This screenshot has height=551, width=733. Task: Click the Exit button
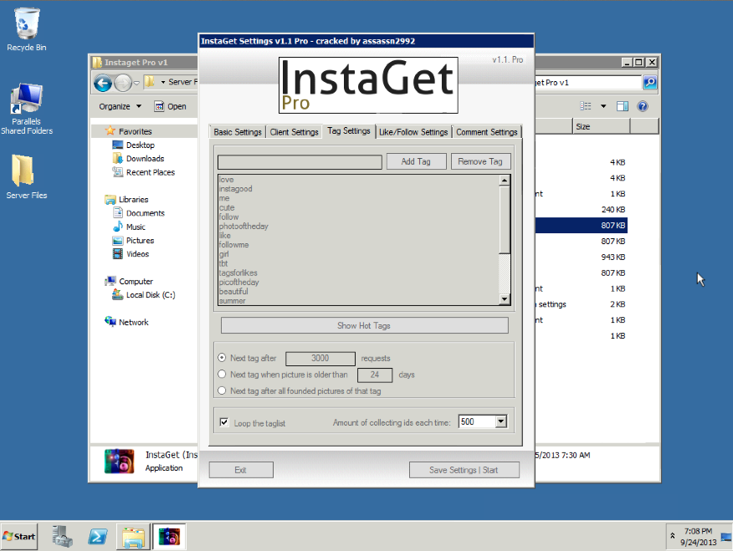(241, 470)
